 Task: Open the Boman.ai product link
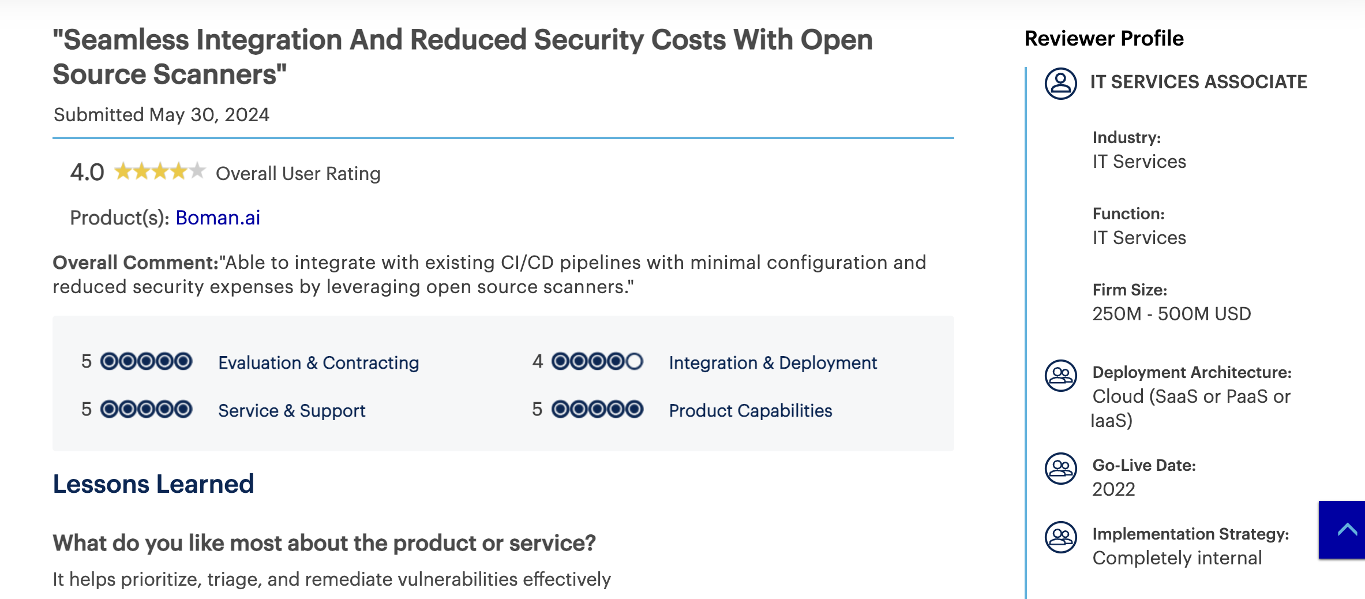(x=218, y=218)
